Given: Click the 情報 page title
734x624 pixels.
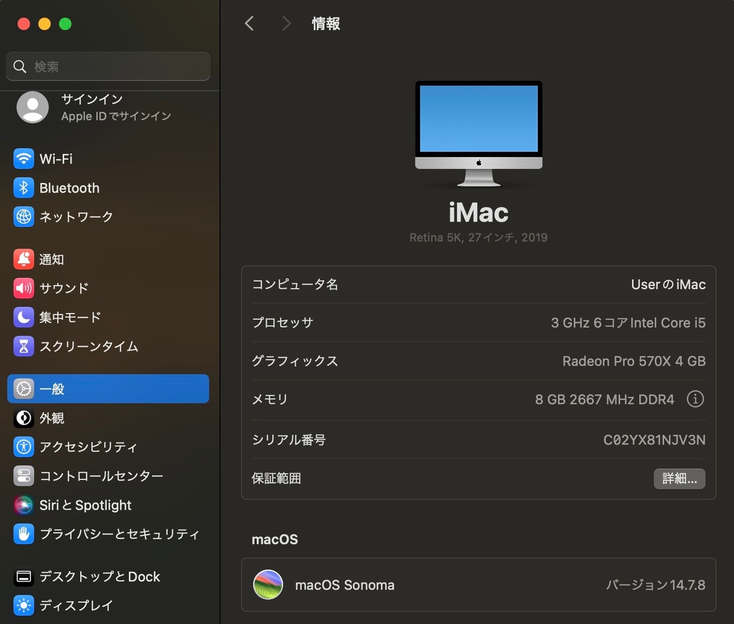Looking at the screenshot, I should point(326,24).
